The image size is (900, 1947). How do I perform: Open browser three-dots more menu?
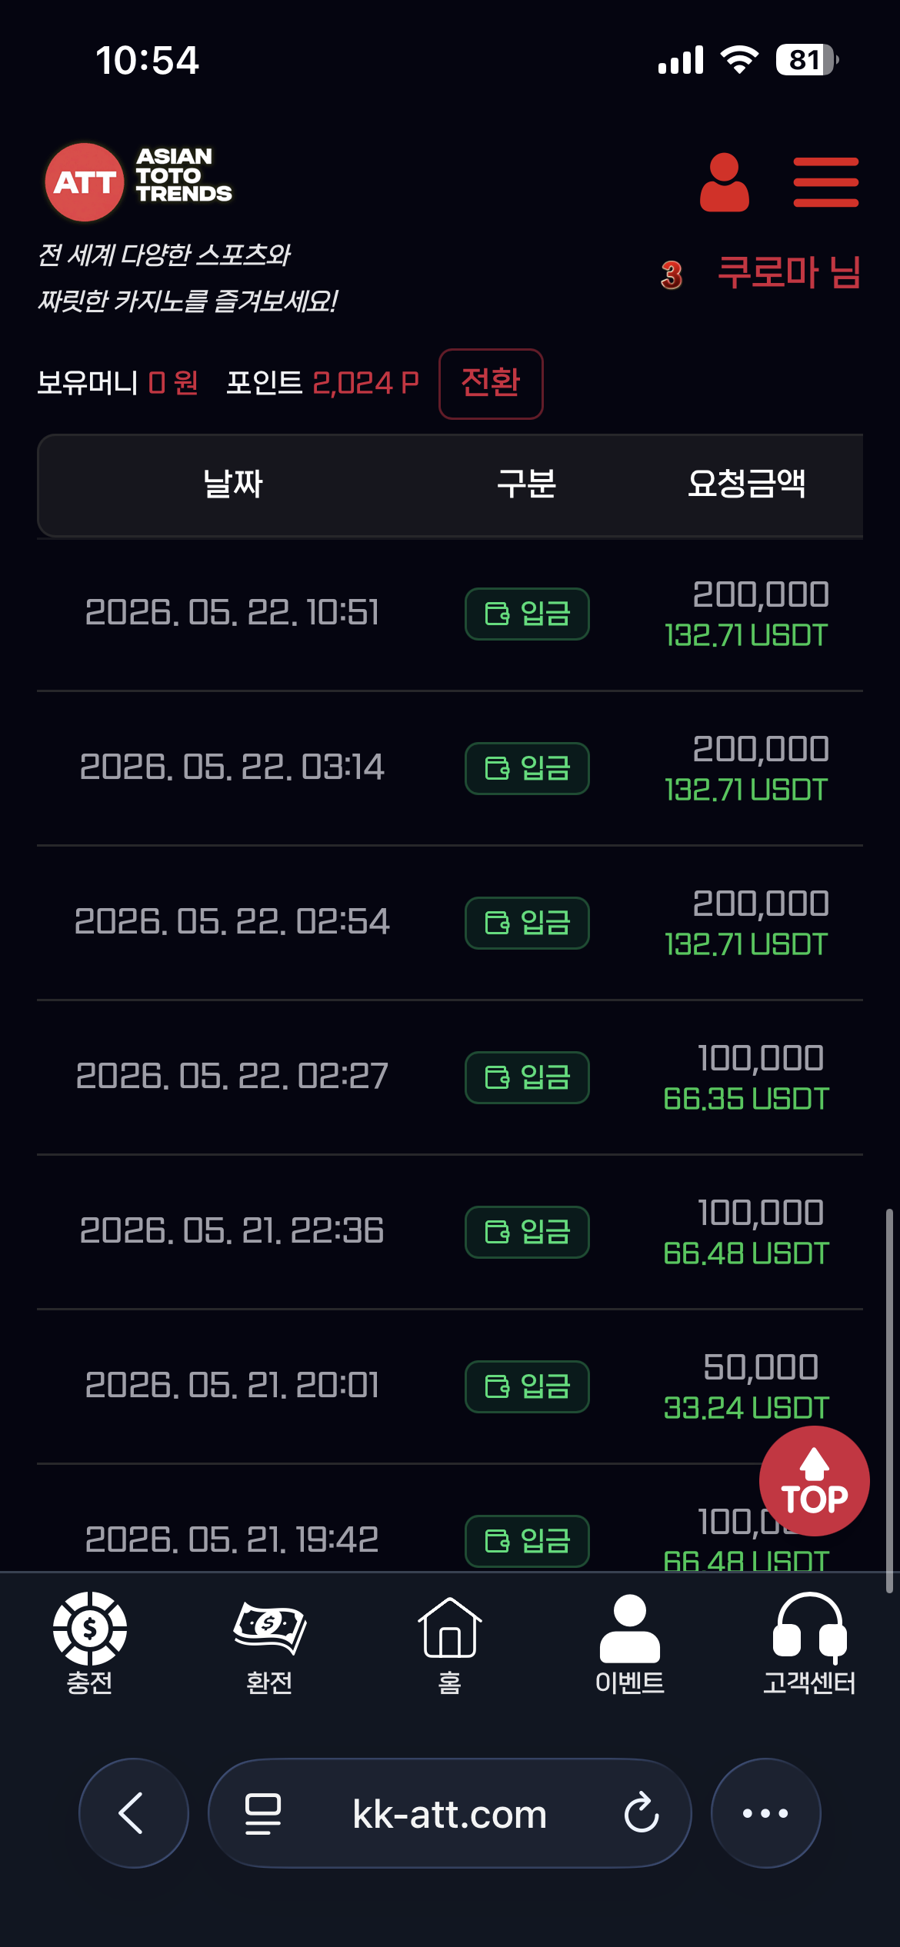[x=765, y=1813]
